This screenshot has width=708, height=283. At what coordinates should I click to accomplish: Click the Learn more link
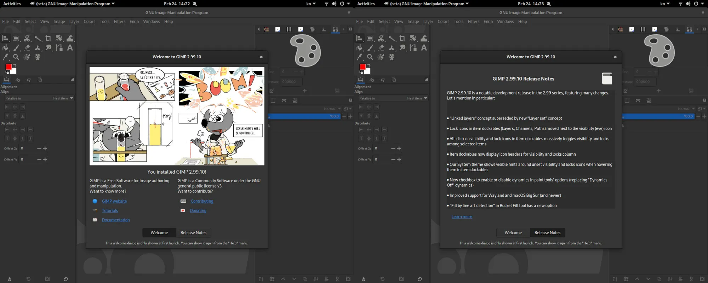(462, 217)
